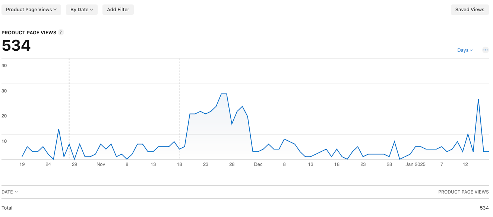Image resolution: width=493 pixels, height=217 pixels.
Task: Click the Nov label on the timeline axis
Action: [101, 164]
